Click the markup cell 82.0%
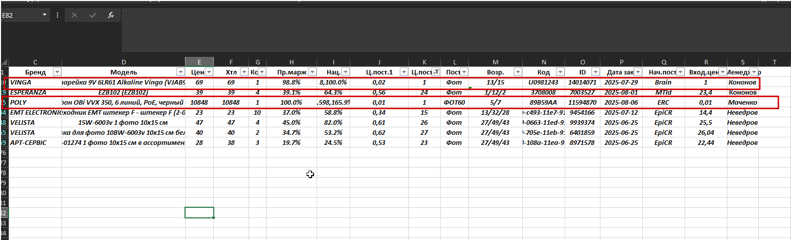The width and height of the screenshot is (791, 240). point(333,122)
